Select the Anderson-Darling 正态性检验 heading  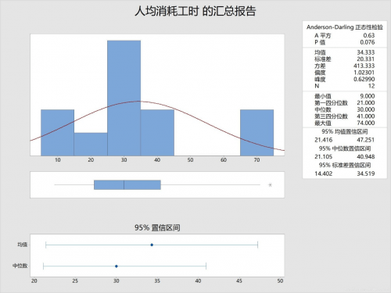[345, 27]
